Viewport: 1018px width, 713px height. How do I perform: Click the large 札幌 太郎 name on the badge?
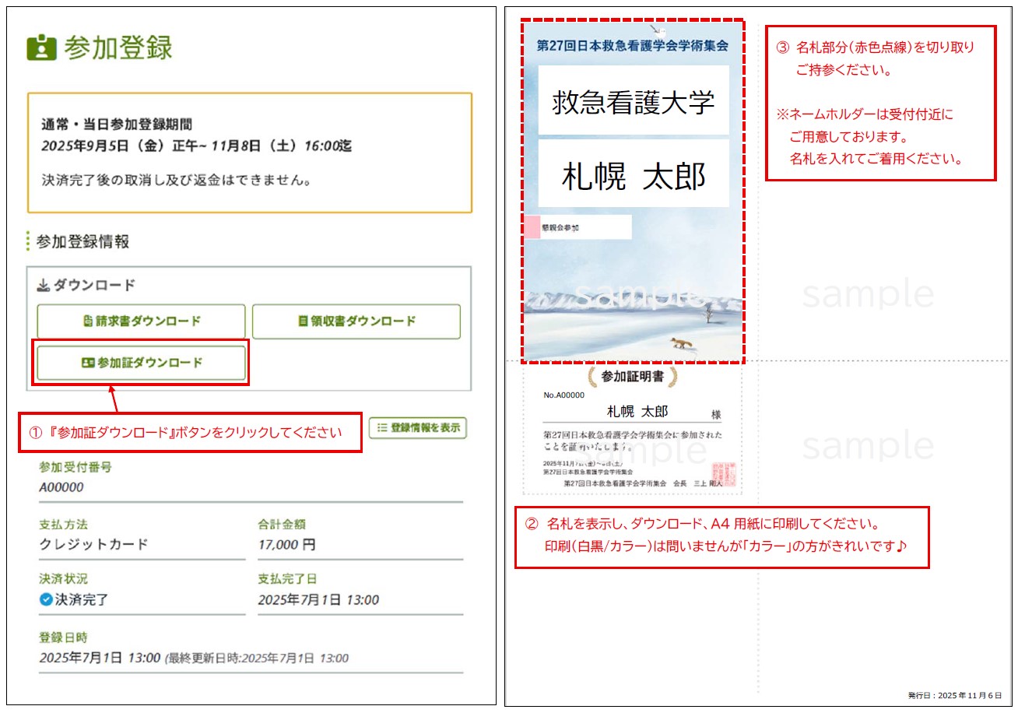633,177
